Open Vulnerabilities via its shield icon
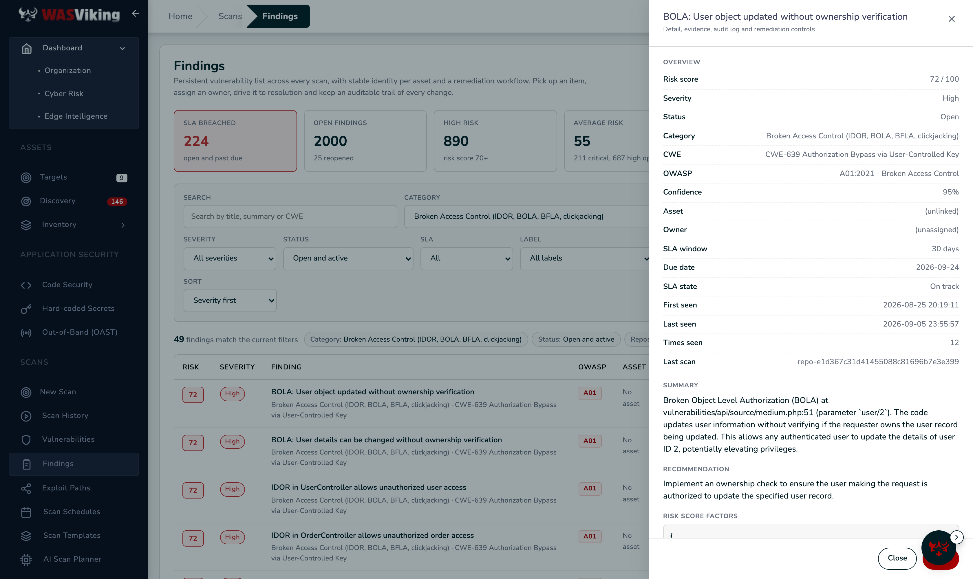The width and height of the screenshot is (973, 579). pyautogui.click(x=26, y=440)
